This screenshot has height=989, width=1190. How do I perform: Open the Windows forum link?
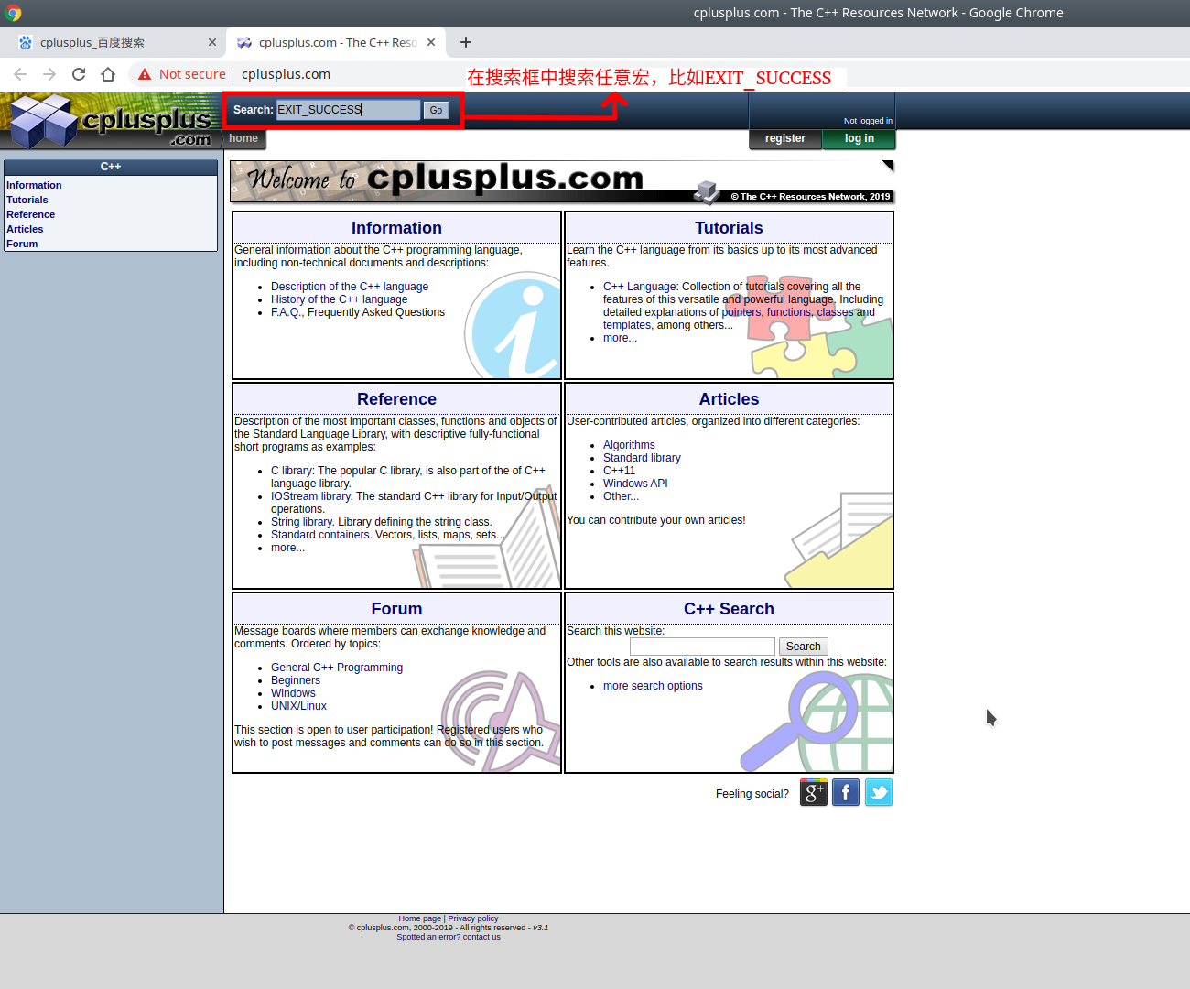coord(293,693)
